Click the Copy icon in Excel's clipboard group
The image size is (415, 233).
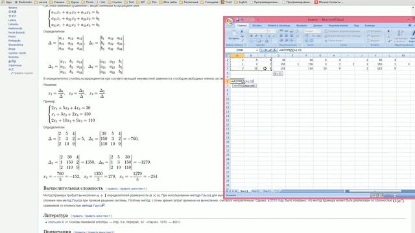(242, 36)
